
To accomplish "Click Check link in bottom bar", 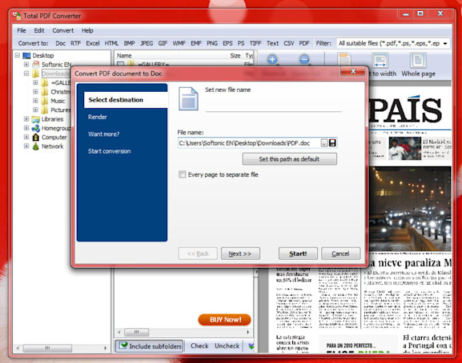I will click(200, 346).
